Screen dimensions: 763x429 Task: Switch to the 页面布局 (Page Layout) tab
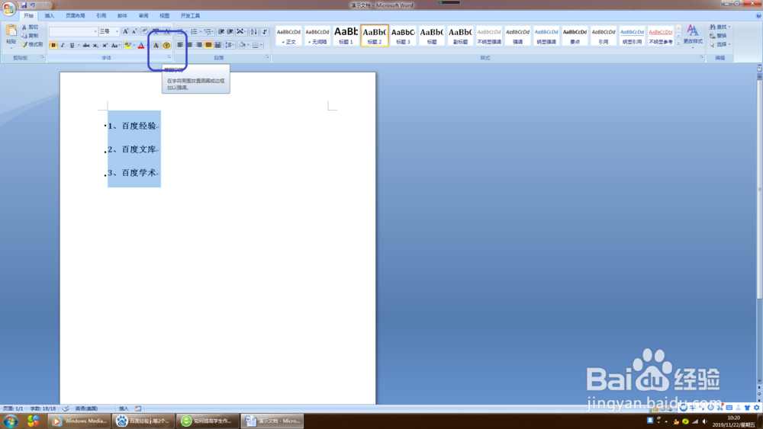click(76, 15)
